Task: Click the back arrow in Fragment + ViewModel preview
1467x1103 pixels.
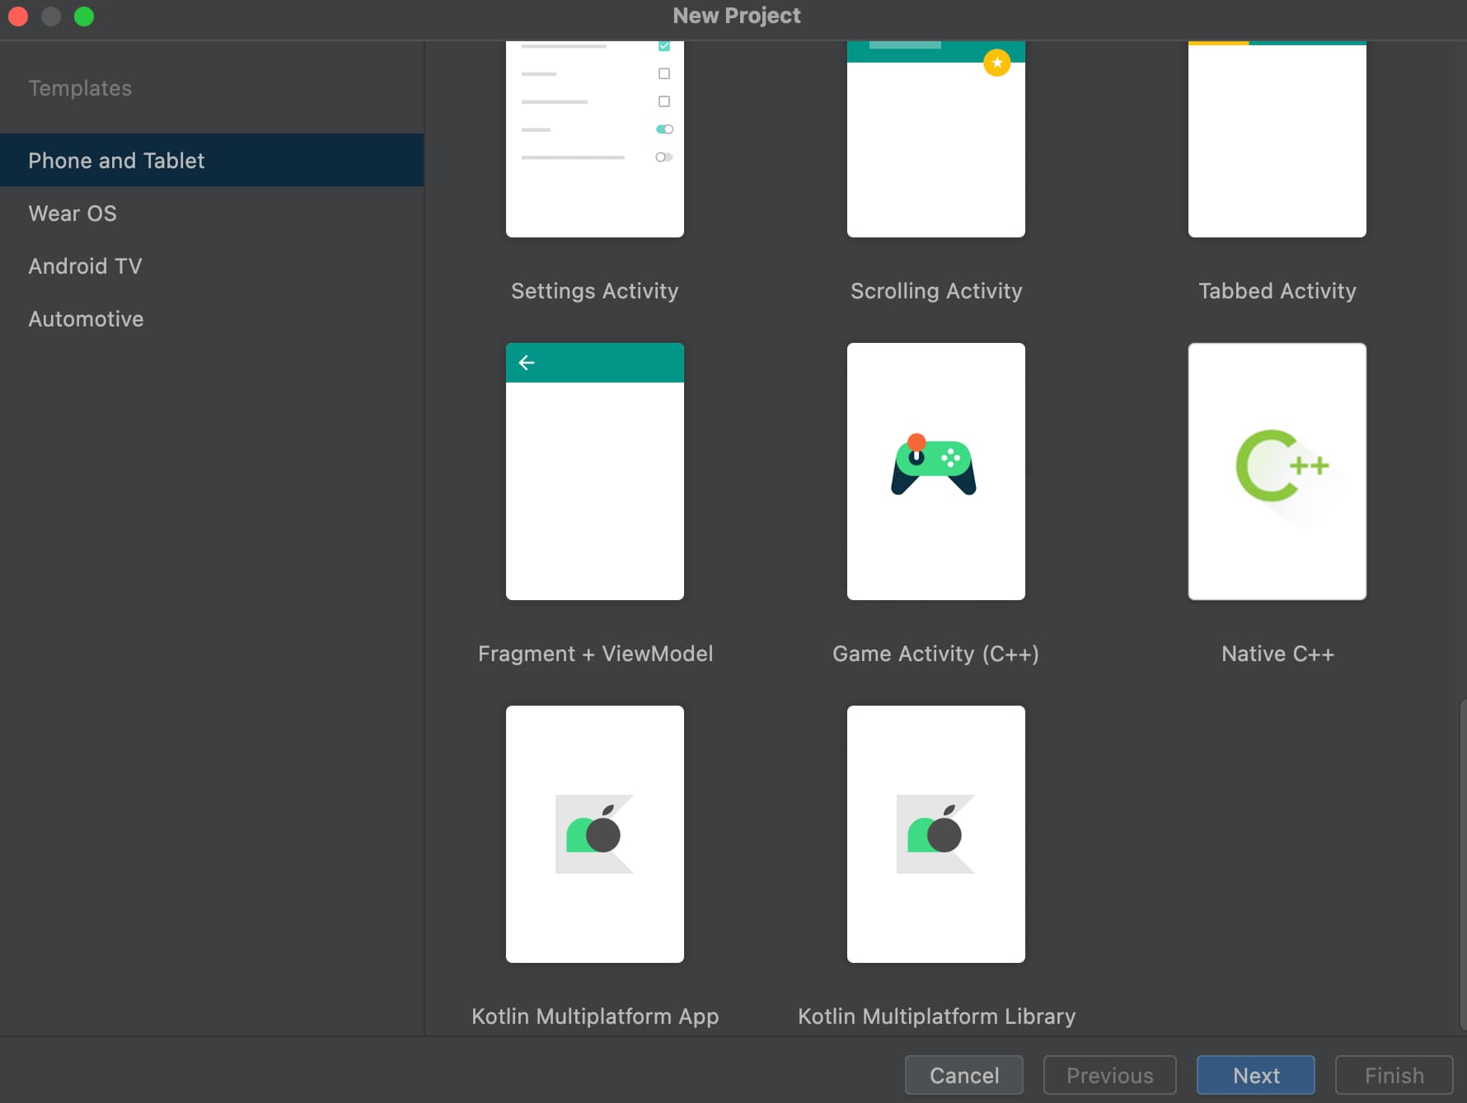Action: pyautogui.click(x=527, y=363)
